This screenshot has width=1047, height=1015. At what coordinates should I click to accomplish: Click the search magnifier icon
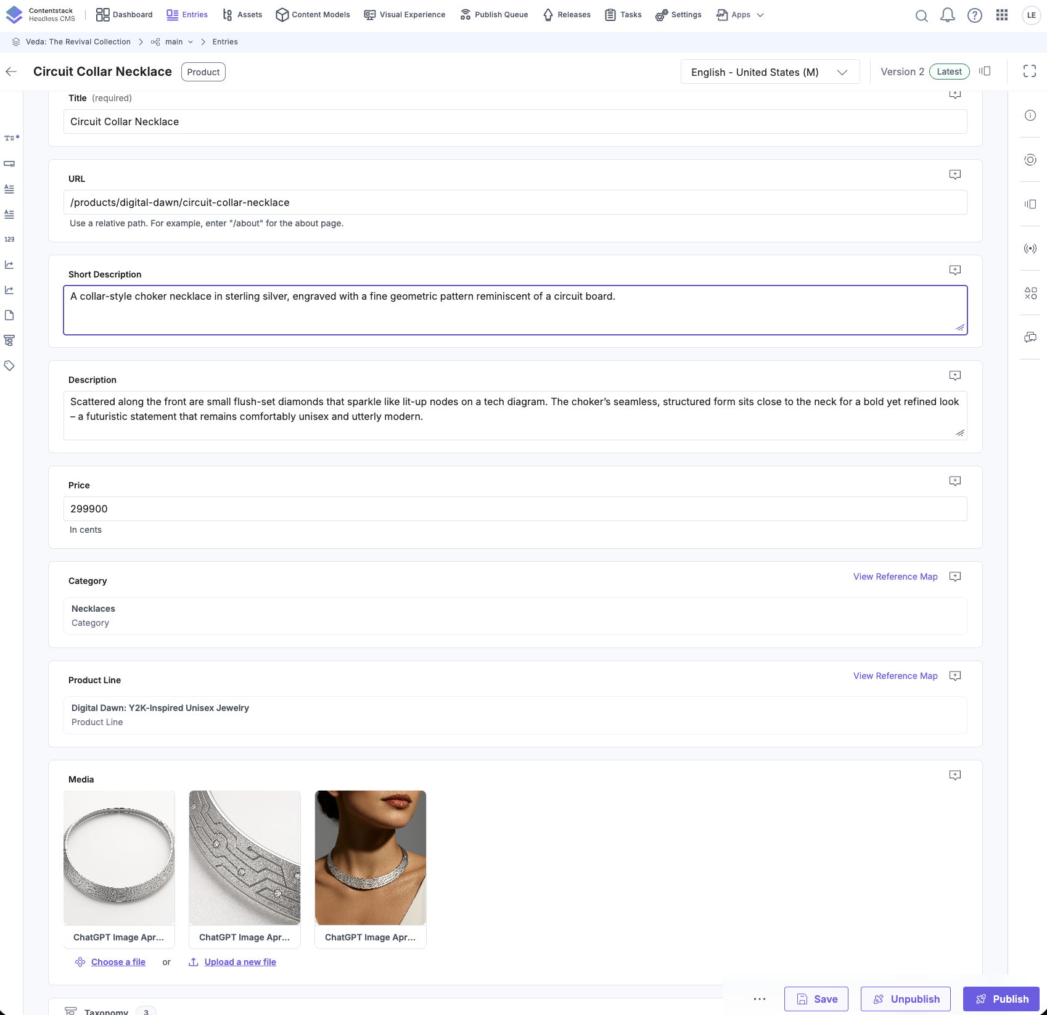(x=922, y=15)
